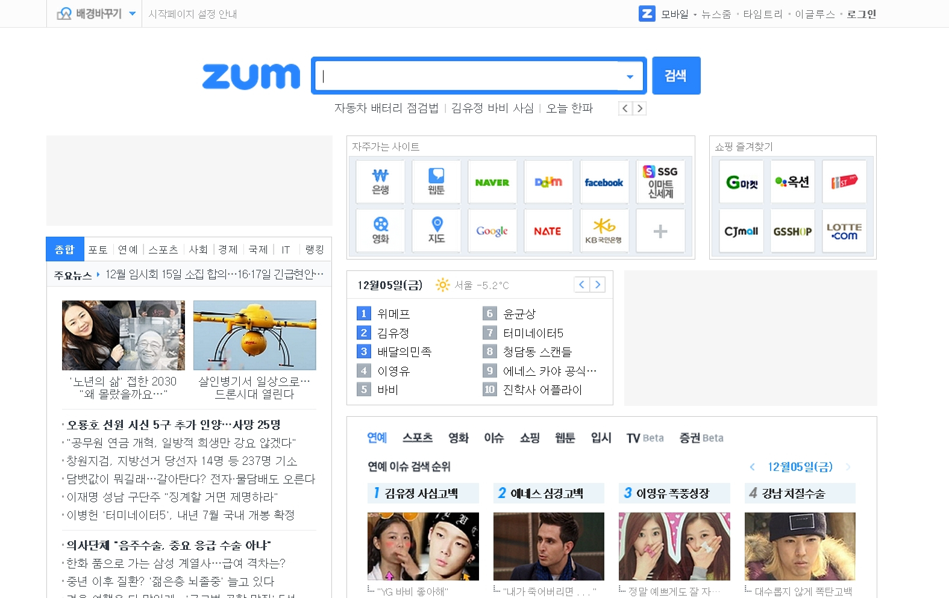Select the 종합 news tab
This screenshot has width=949, height=598.
pyautogui.click(x=65, y=249)
